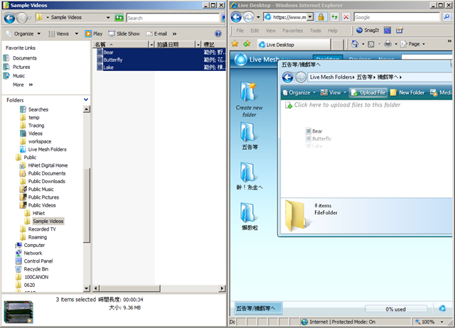Click Add to Favorites star-plus icon
Screen dimensions: 455x328
247,44
